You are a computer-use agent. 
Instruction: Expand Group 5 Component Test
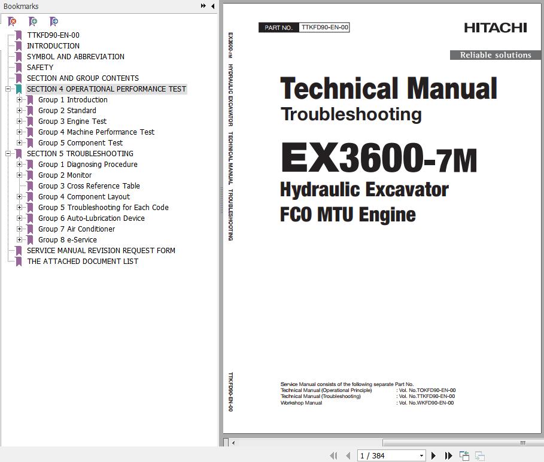pos(19,143)
